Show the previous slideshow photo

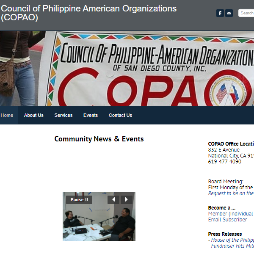click(113, 199)
